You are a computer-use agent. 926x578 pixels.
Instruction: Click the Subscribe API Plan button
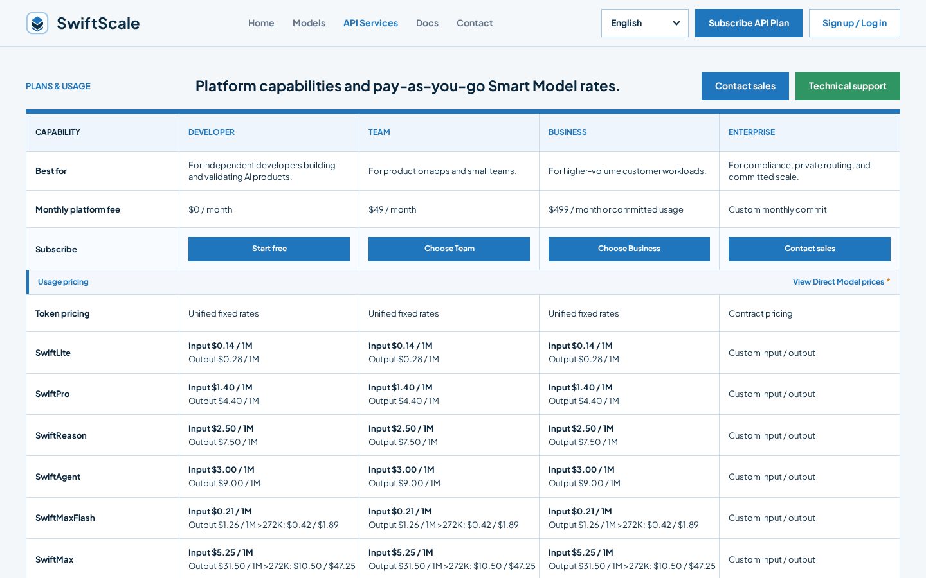(749, 23)
